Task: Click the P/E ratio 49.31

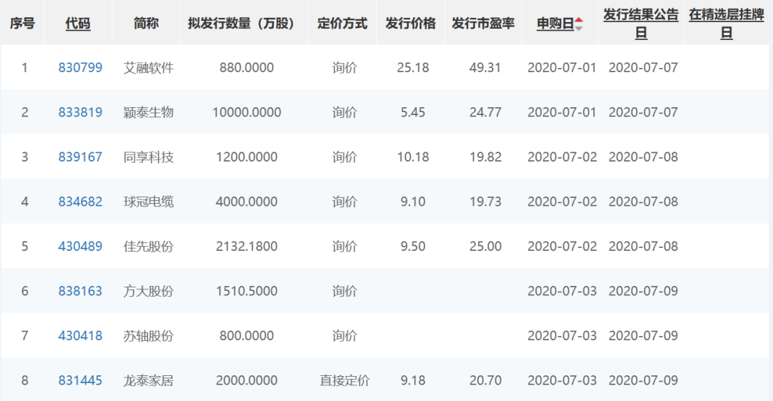Action: 485,67
